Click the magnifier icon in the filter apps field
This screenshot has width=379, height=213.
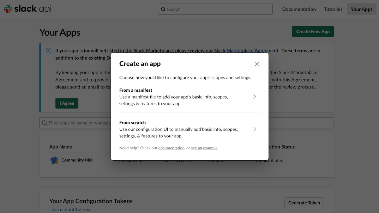[45, 123]
